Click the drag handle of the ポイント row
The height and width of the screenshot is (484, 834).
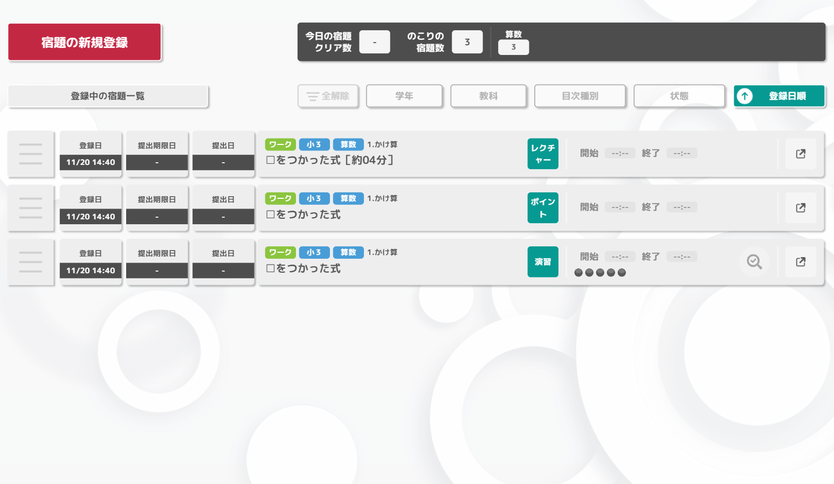pyautogui.click(x=31, y=208)
